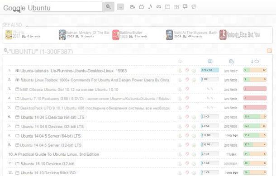Open Ubuntu Linux Toolbox 1000+ Commands result
Screen dimensions: 276x176
tap(95, 80)
